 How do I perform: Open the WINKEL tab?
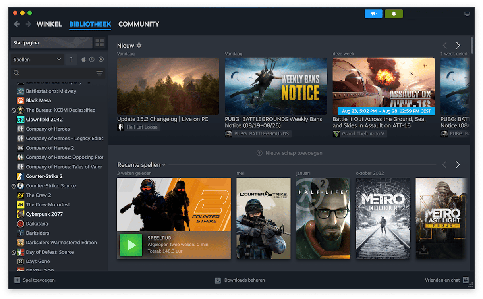[49, 24]
